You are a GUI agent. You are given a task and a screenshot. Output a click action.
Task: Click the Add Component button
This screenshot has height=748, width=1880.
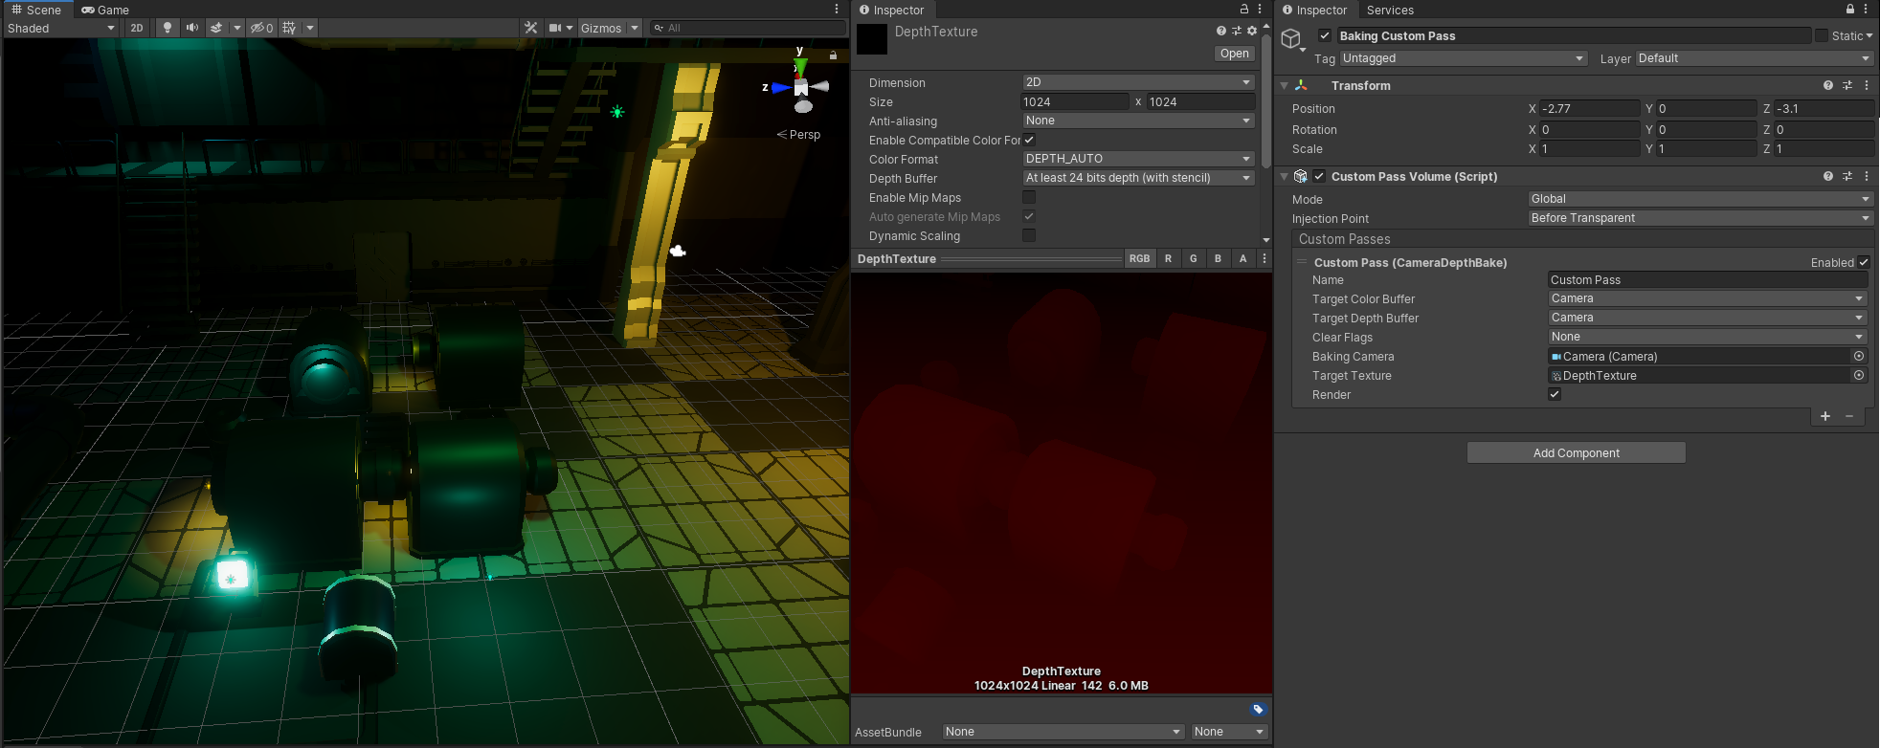point(1576,452)
